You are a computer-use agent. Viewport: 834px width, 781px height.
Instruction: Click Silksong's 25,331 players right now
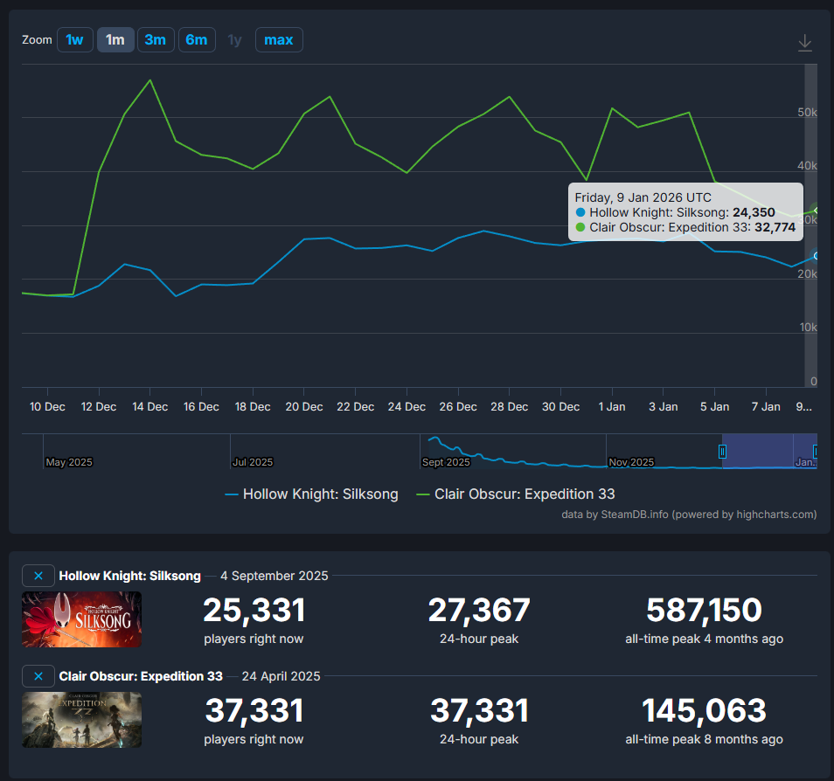pyautogui.click(x=254, y=610)
